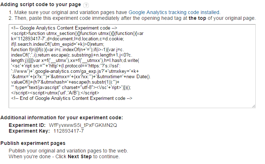The image size is (265, 164).
Task: Click the help question mark icon
Action: click(86, 5)
